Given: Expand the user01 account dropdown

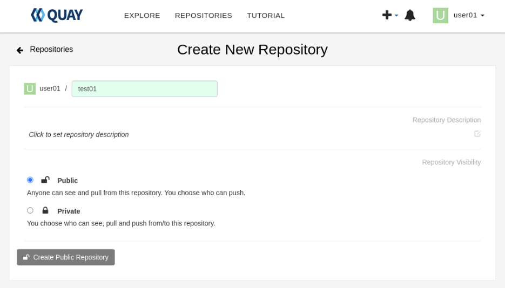Looking at the screenshot, I should point(469,15).
